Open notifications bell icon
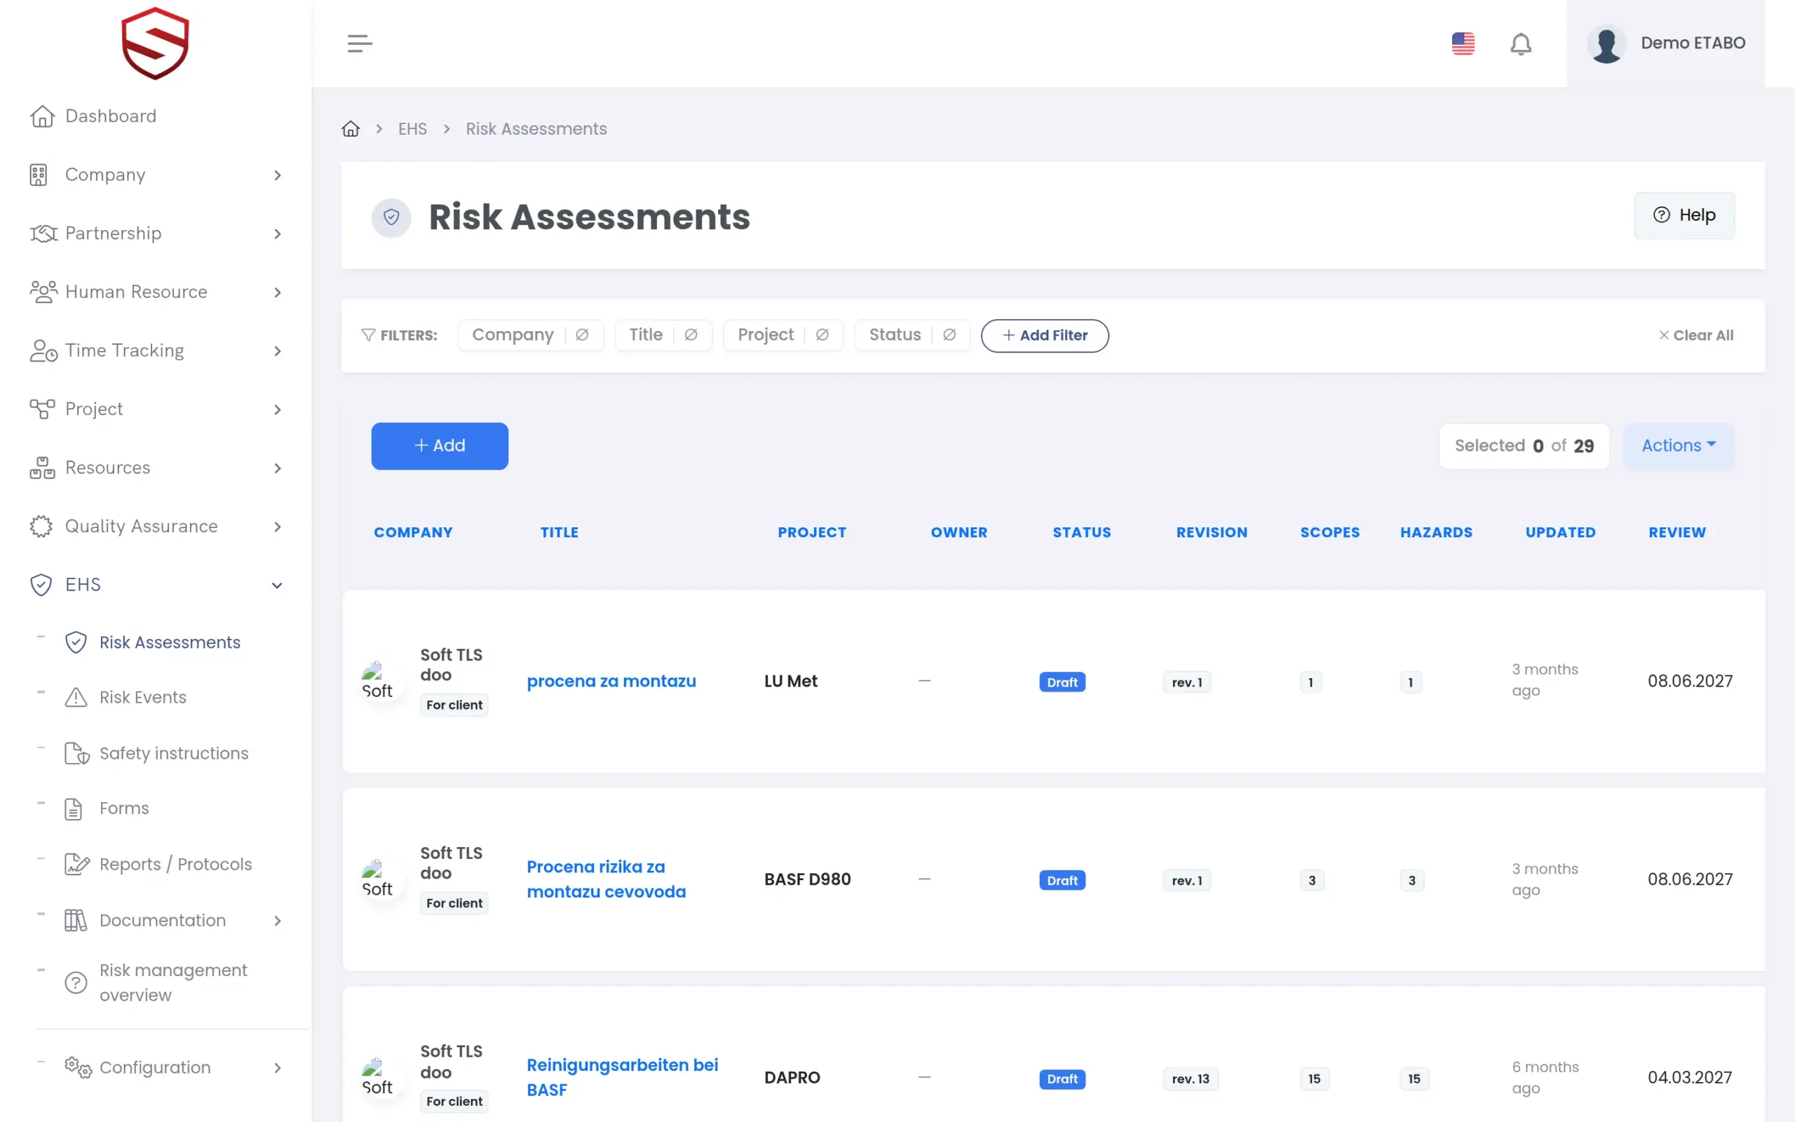Viewport: 1795px width, 1122px height. (1521, 43)
